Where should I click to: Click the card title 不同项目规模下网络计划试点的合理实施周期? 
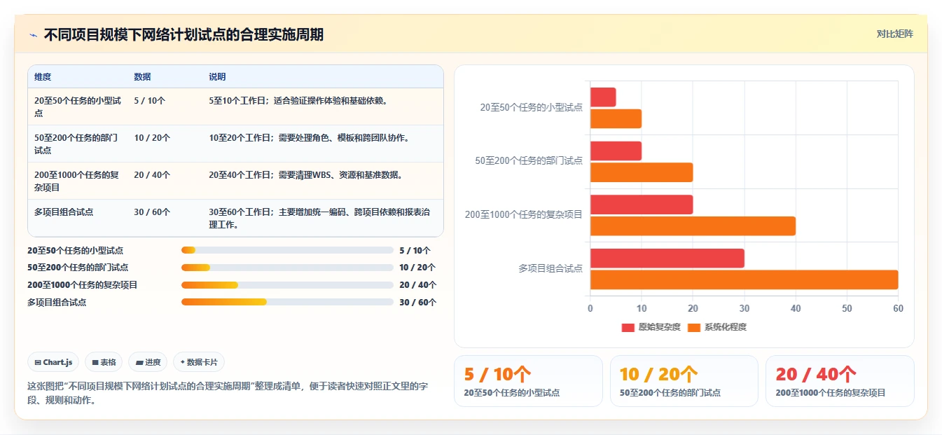[183, 35]
